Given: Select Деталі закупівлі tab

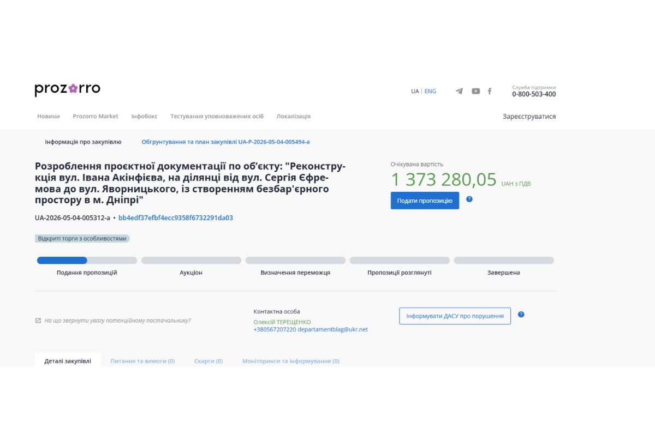Looking at the screenshot, I should (68, 361).
